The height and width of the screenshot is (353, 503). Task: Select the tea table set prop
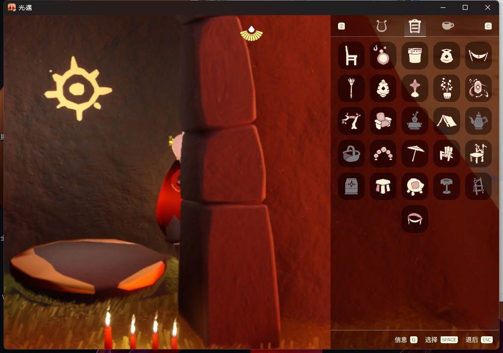[415, 121]
